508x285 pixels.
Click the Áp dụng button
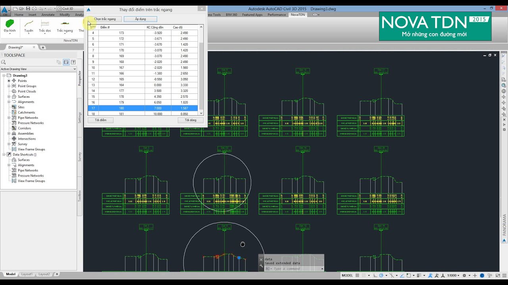(x=140, y=19)
